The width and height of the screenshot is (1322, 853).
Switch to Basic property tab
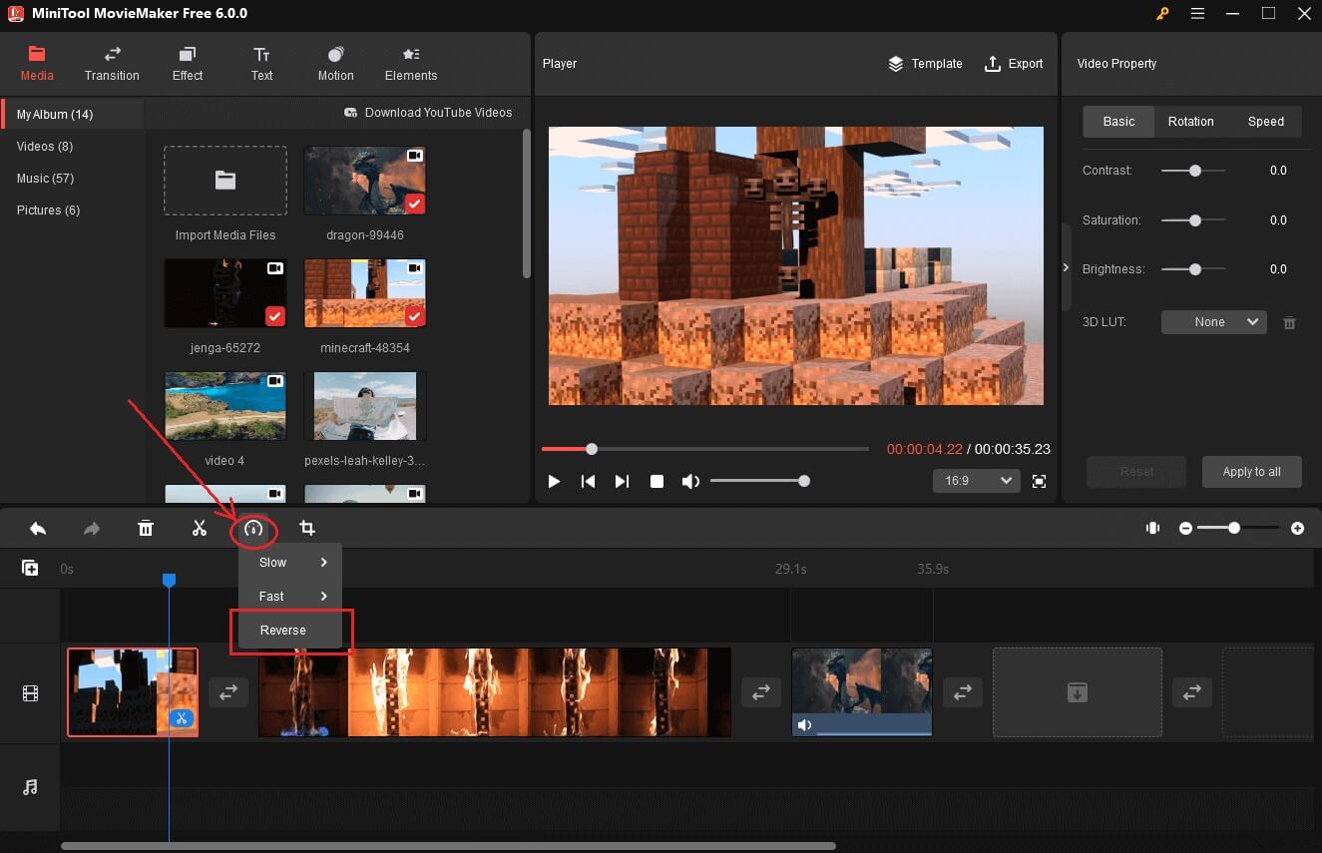pos(1118,122)
